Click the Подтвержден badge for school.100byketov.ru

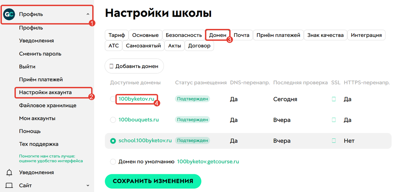193,141
